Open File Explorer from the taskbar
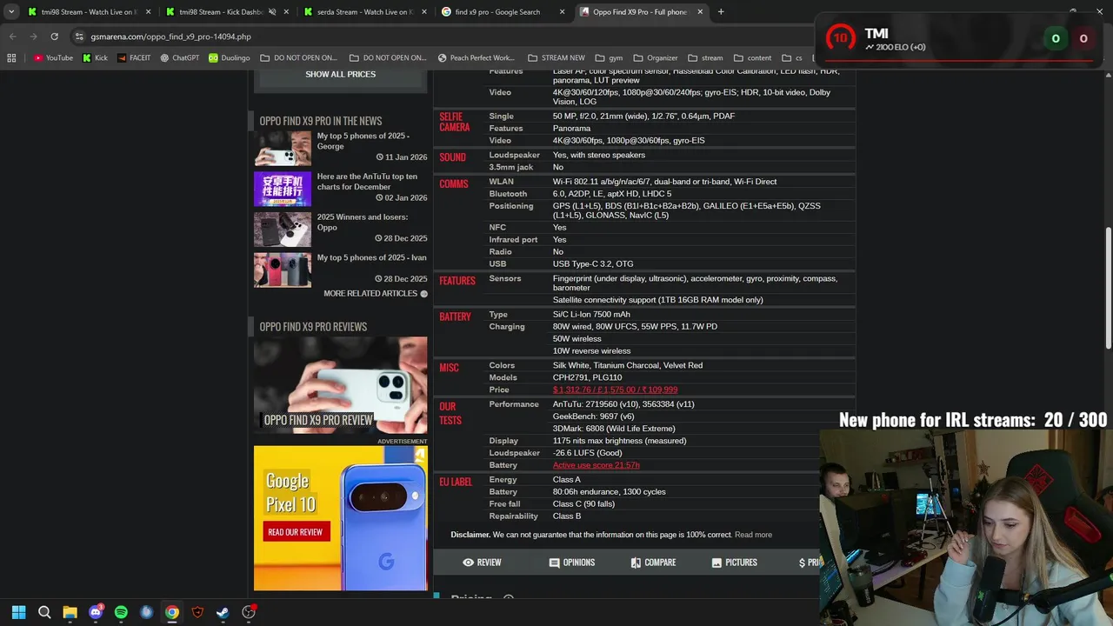1113x626 pixels. tap(70, 612)
